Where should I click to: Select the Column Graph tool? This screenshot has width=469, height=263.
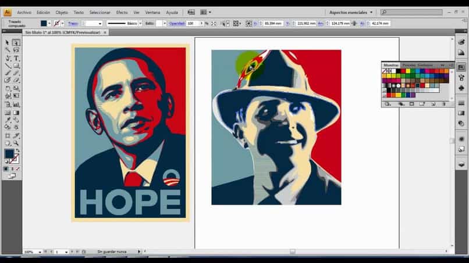[16, 105]
